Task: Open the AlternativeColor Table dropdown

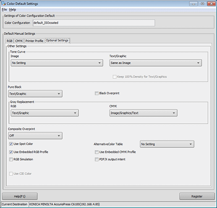Action: [167, 144]
